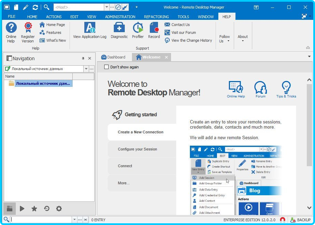Image resolution: width=315 pixels, height=225 pixels.
Task: Open the FILE menu
Action: pyautogui.click(x=12, y=16)
